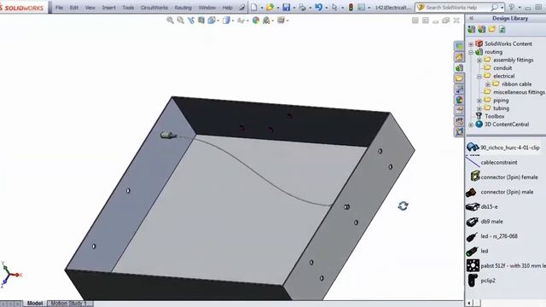Image resolution: width=546 pixels, height=307 pixels.
Task: Open the File menu
Action: (59, 8)
